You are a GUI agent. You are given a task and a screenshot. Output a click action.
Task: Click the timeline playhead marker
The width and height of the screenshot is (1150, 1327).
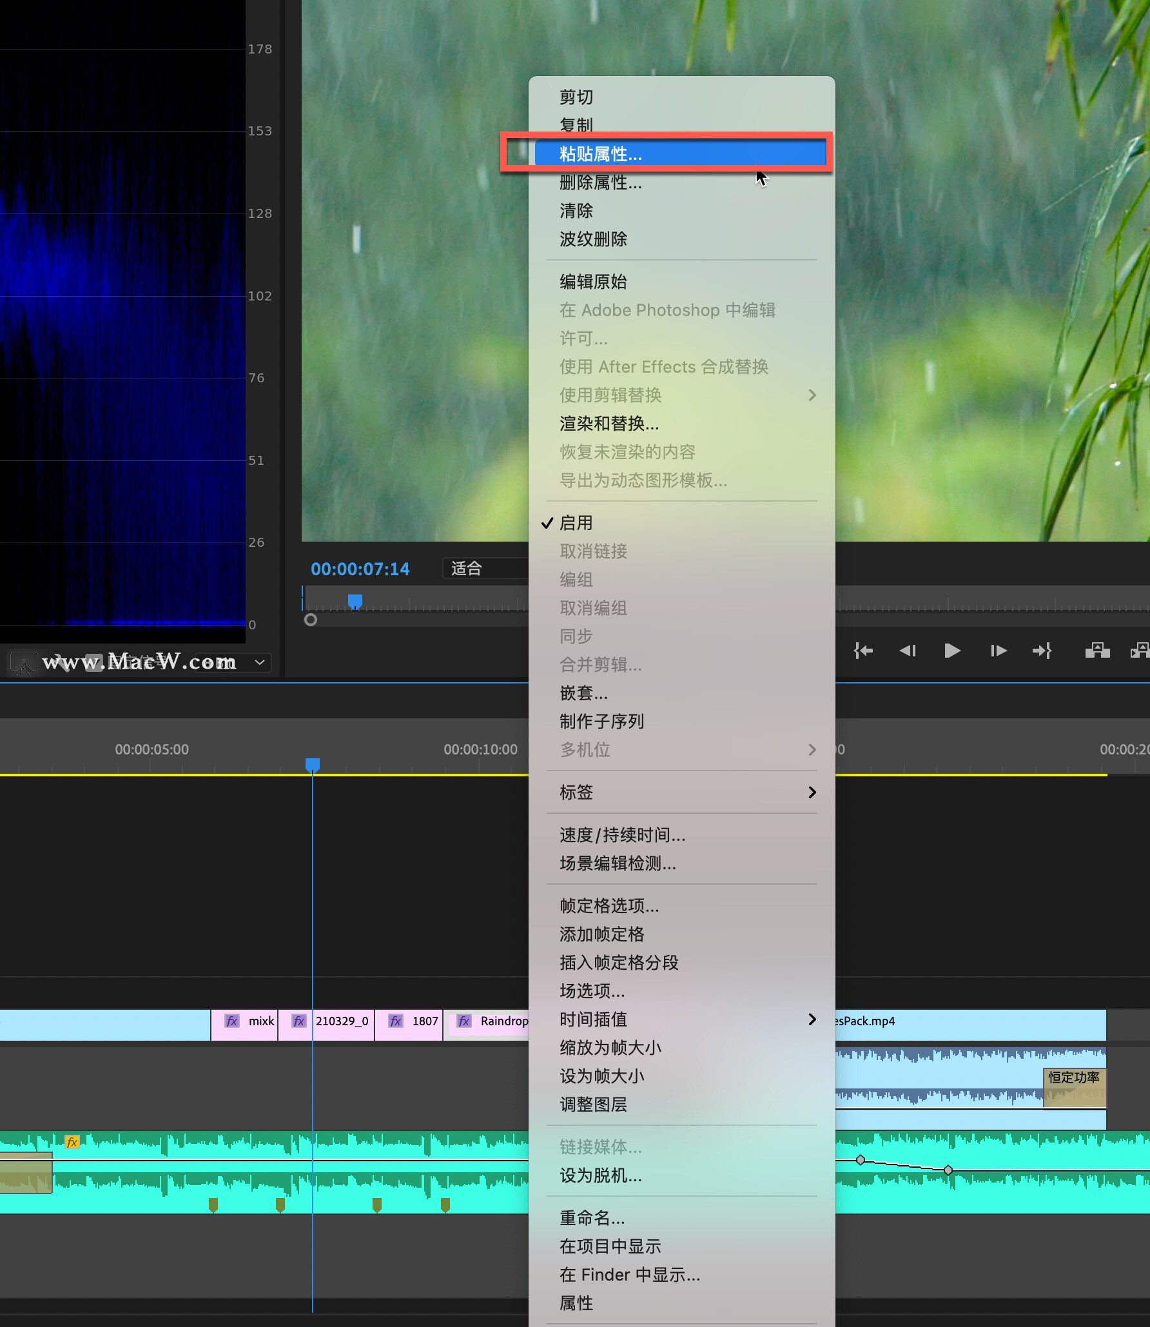313,765
